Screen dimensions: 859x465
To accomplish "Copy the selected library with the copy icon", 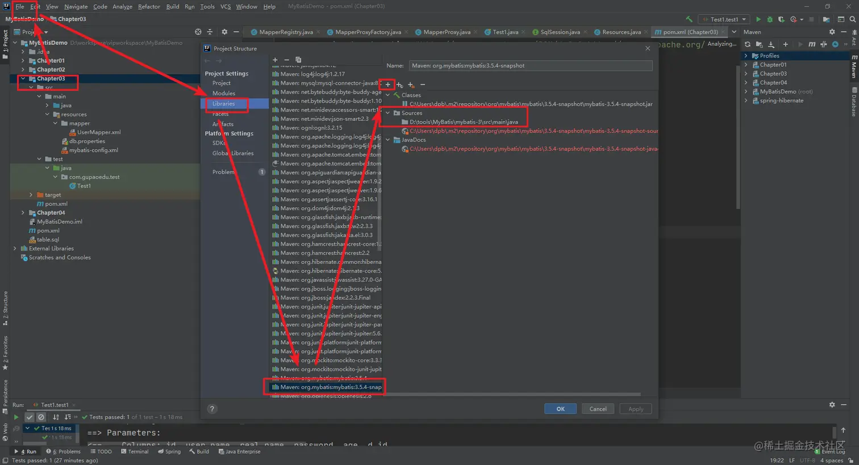I will (298, 60).
